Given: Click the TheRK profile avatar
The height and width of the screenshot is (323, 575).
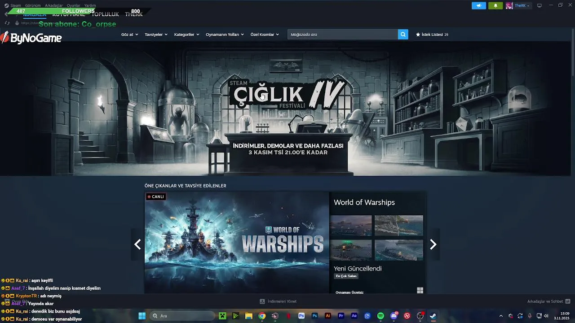Looking at the screenshot, I should (x=509, y=5).
